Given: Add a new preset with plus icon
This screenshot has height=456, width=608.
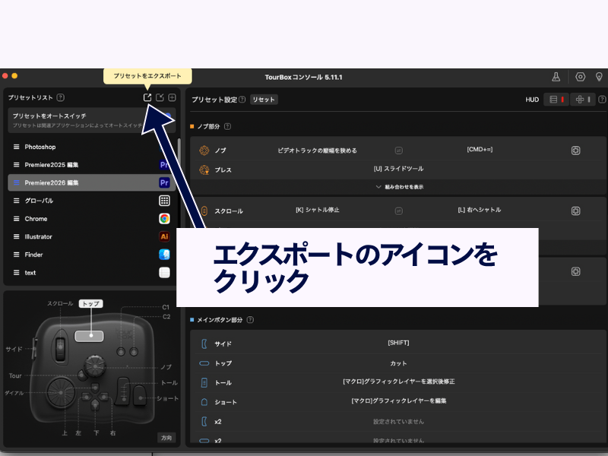Looking at the screenshot, I should 172,97.
